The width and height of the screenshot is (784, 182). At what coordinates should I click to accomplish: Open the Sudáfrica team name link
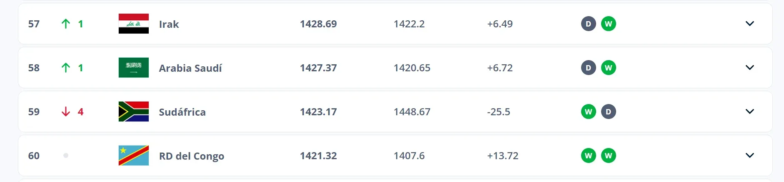click(182, 112)
